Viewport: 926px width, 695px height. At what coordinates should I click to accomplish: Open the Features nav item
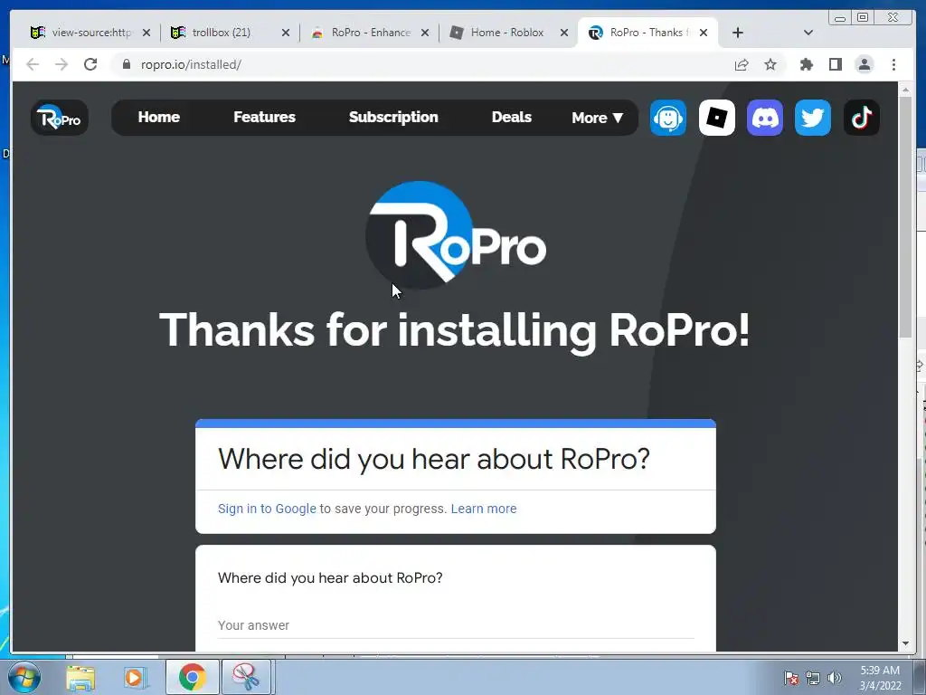[265, 117]
